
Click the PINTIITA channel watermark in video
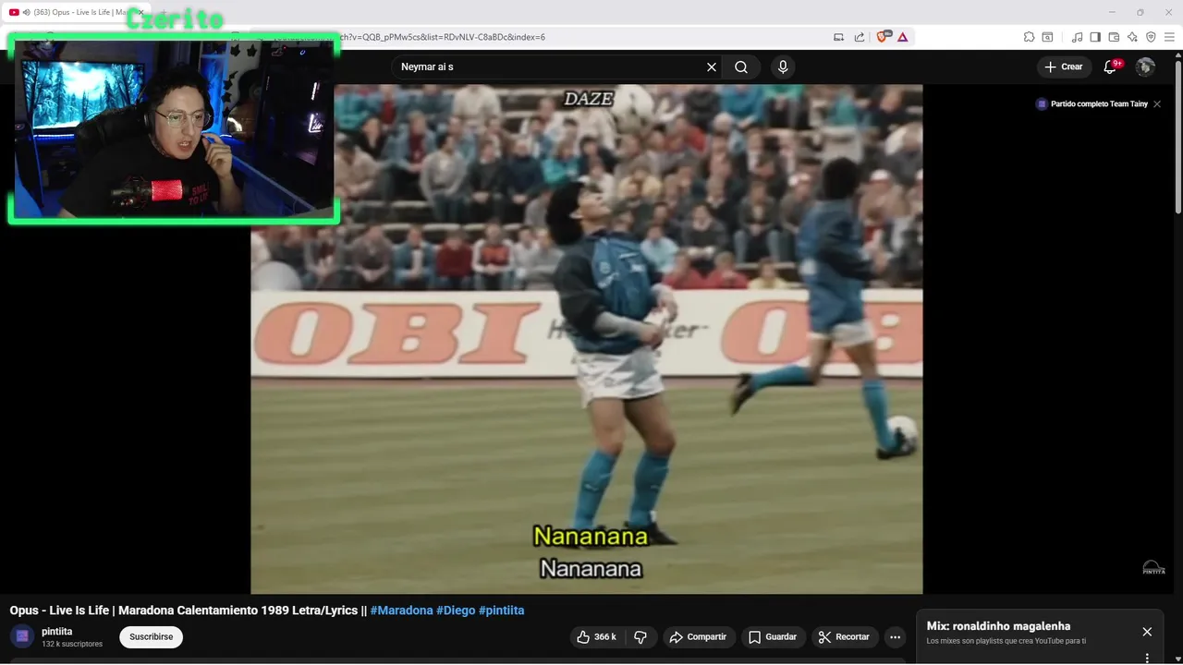[x=1153, y=568]
